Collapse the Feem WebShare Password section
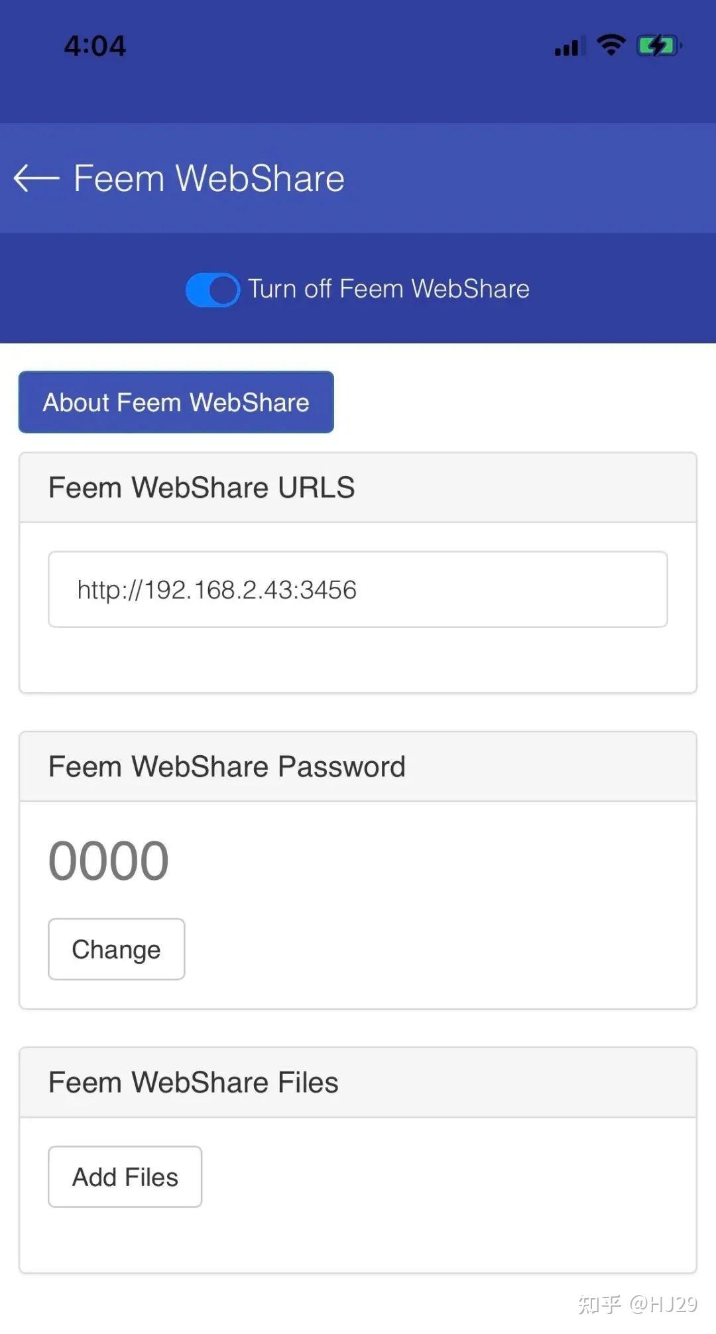 pos(226,766)
